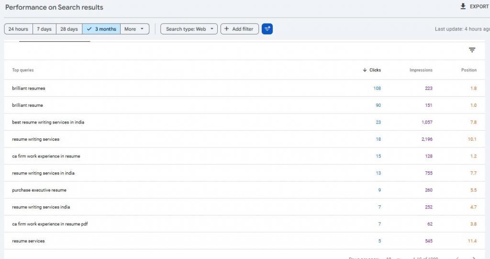Image resolution: width=490 pixels, height=259 pixels.
Task: Click the Export download icon
Action: pos(463,6)
